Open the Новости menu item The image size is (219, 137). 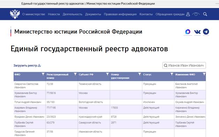coord(54,14)
